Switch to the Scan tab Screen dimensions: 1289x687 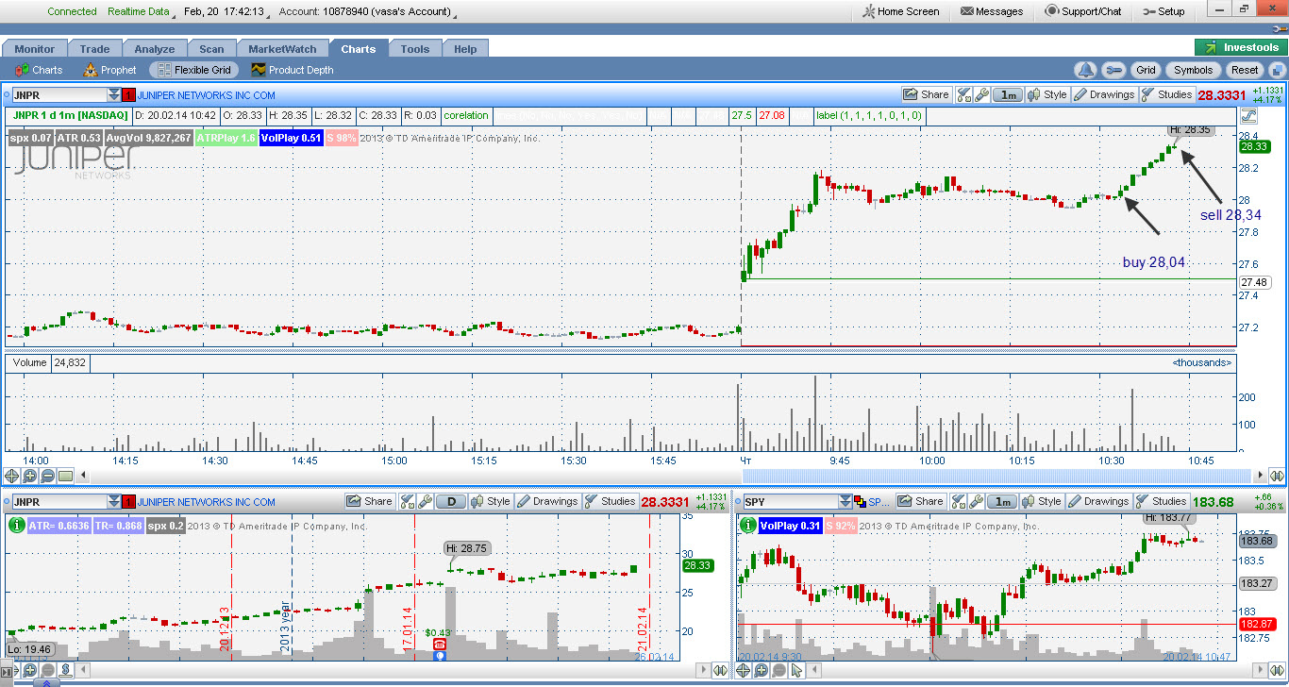point(212,49)
